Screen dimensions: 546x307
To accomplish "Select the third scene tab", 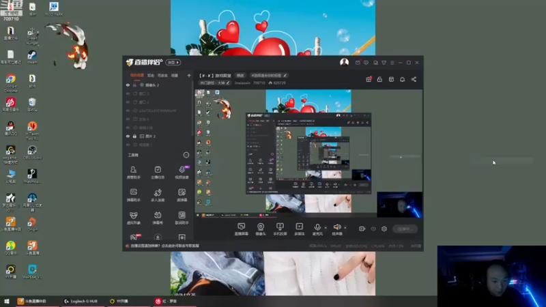I will click(162, 75).
